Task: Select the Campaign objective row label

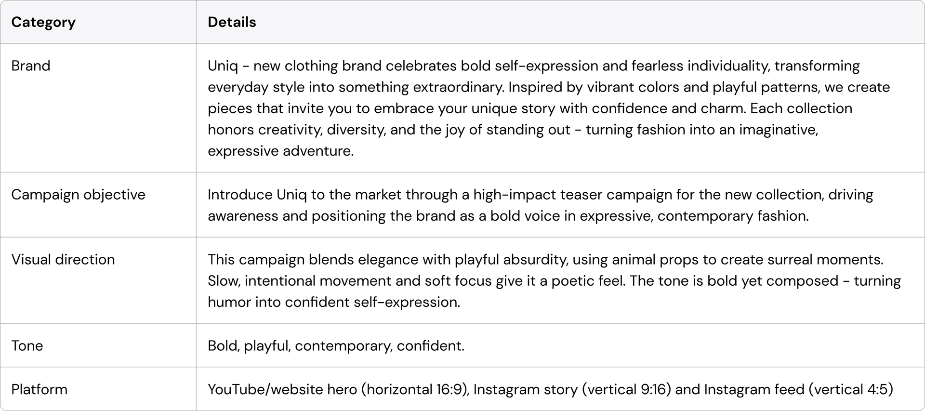Action: [x=78, y=194]
